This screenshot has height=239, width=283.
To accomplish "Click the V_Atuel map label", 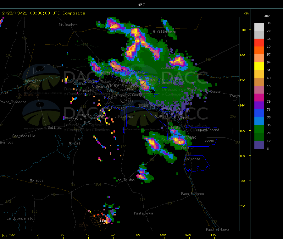I will click(162, 116).
